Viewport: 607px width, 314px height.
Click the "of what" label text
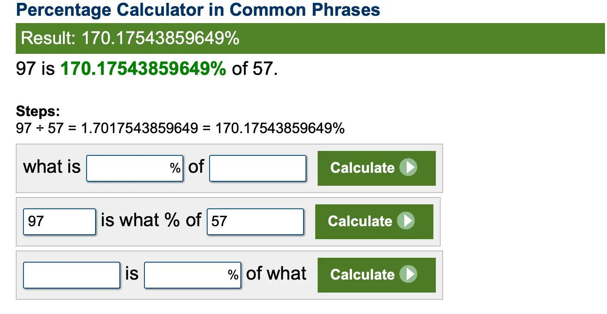276,274
